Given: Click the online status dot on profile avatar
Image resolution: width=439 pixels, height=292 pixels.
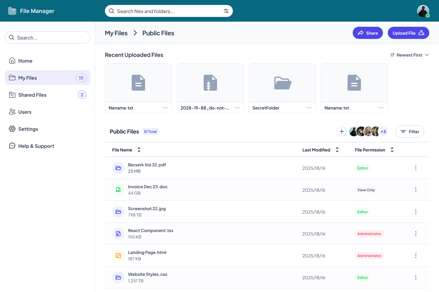Looking at the screenshot, I should 428,15.
